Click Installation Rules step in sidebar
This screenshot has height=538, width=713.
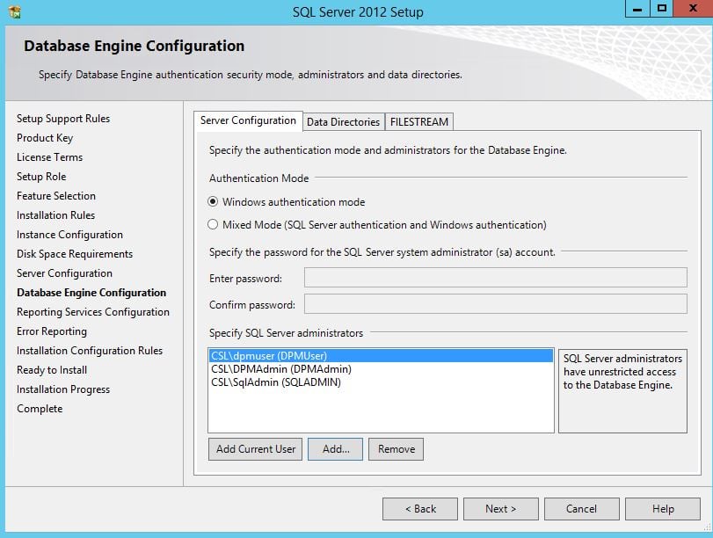click(55, 215)
